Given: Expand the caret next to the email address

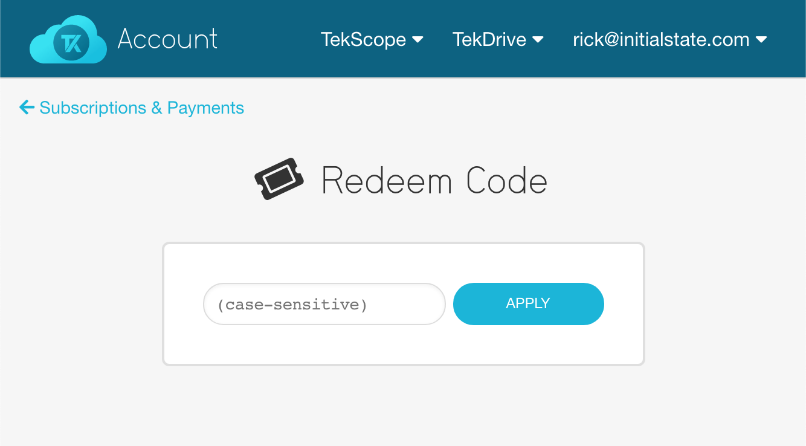Looking at the screenshot, I should [761, 40].
